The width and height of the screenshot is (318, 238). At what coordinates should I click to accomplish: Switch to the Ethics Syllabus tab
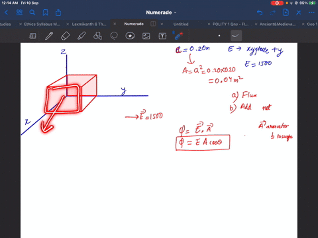(x=42, y=24)
